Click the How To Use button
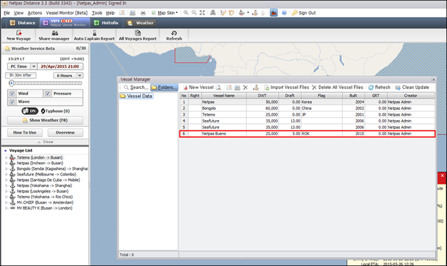The height and width of the screenshot is (266, 447). click(25, 132)
